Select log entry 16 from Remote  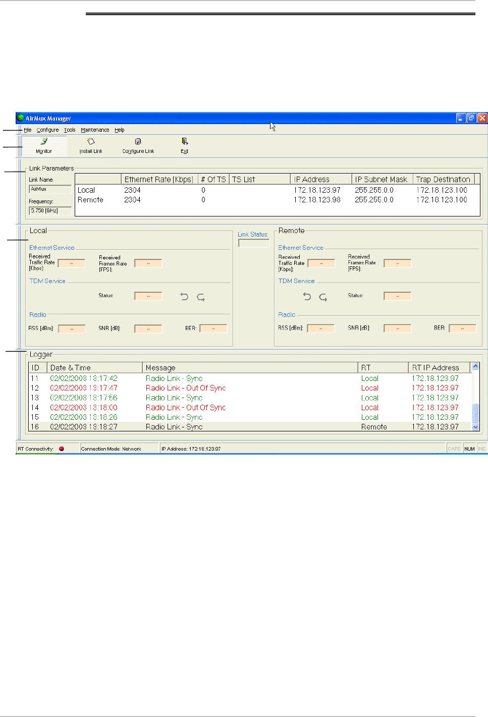[x=250, y=427]
